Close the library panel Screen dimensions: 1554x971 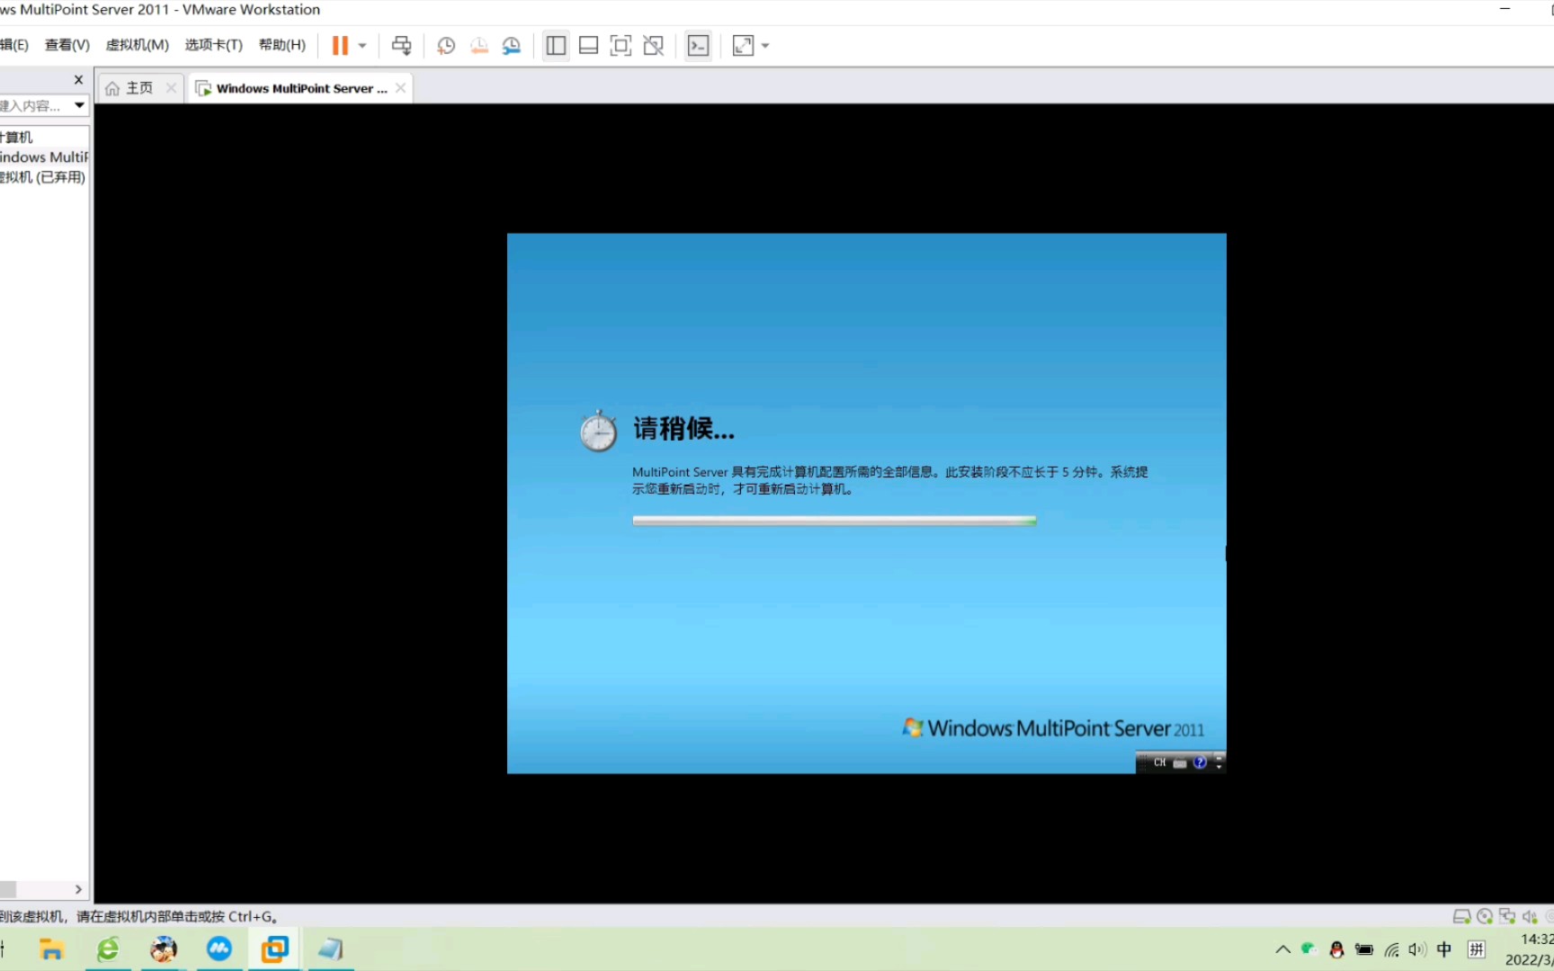78,79
